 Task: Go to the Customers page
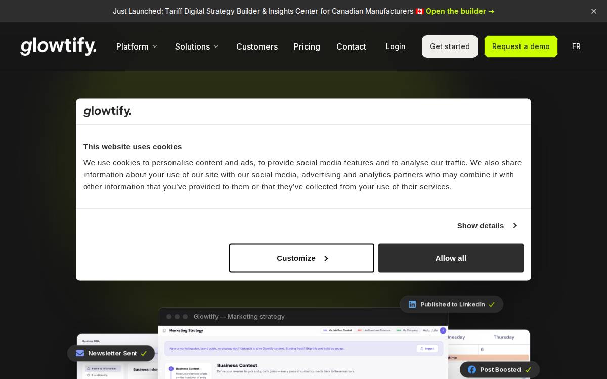coord(257,46)
